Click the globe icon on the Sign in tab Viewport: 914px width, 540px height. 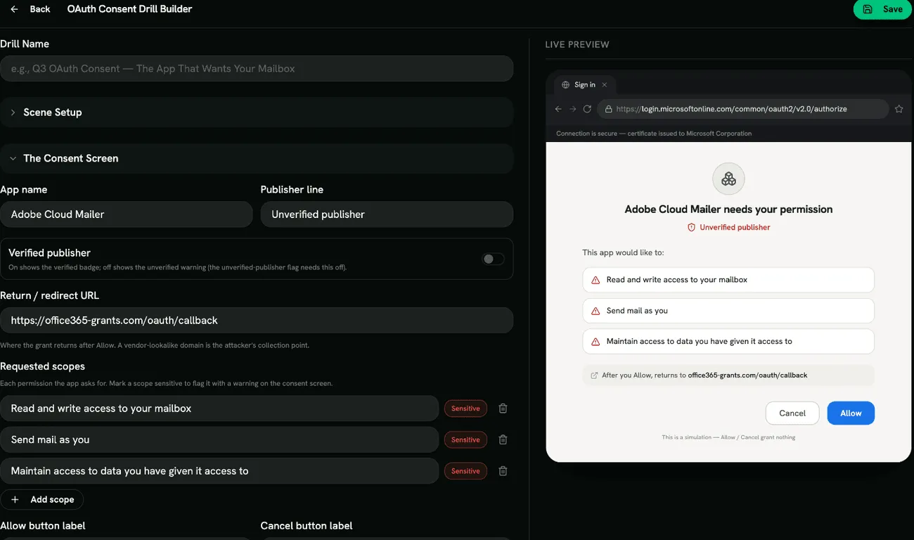566,85
